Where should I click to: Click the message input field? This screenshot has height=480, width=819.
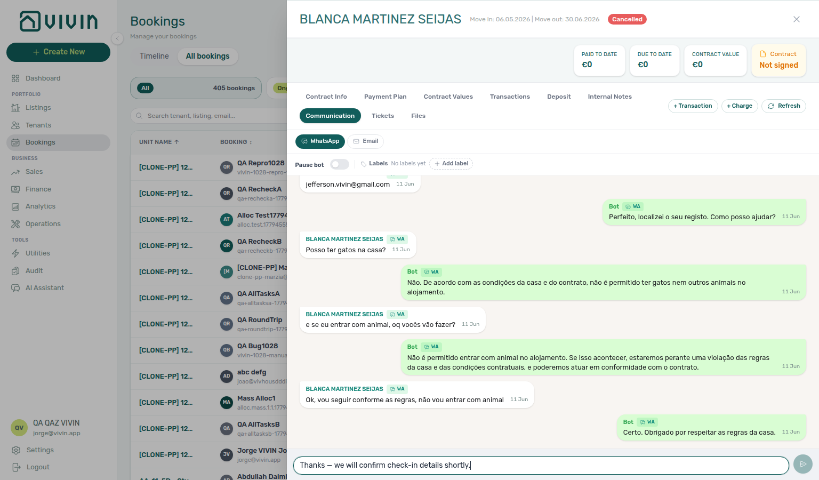pos(541,465)
